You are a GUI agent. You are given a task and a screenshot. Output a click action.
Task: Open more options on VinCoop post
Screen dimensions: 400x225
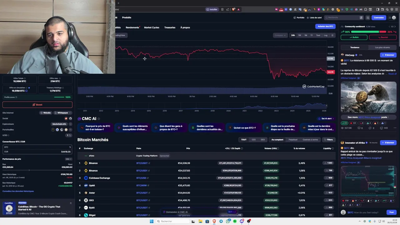pyautogui.click(x=395, y=128)
